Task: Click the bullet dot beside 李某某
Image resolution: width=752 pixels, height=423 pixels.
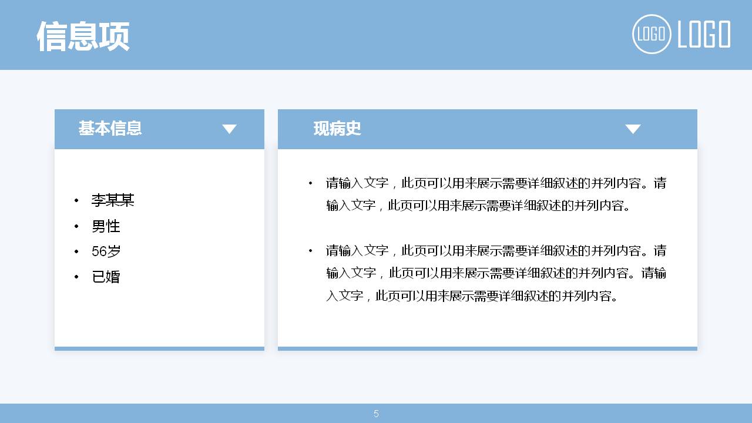Action: click(76, 200)
